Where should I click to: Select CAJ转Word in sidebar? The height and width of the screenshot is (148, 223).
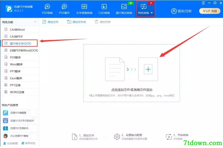pyautogui.click(x=20, y=29)
